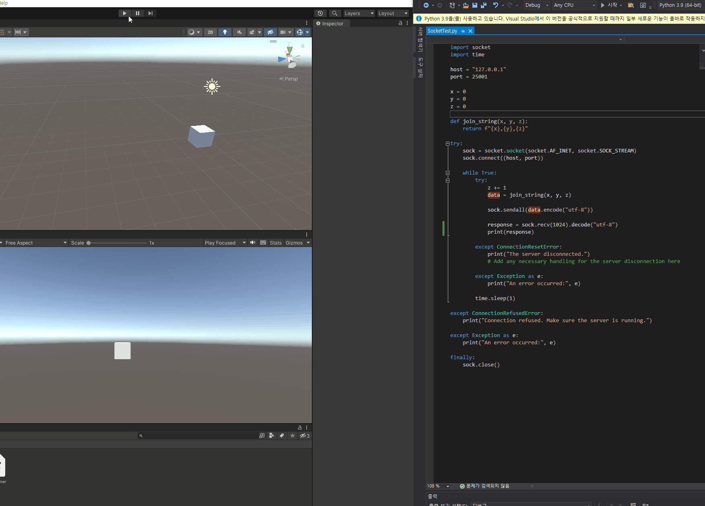The image size is (705, 506).
Task: Open Play Focused dropdown
Action: click(225, 243)
